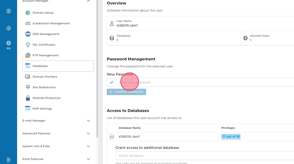Click the generate random password icon

(112, 82)
